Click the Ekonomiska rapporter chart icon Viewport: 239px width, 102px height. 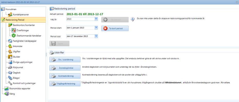tap(6, 88)
